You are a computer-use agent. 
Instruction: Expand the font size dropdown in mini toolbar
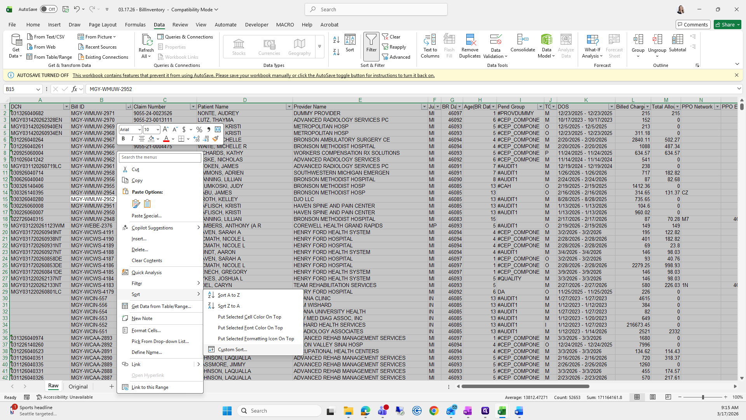click(157, 129)
